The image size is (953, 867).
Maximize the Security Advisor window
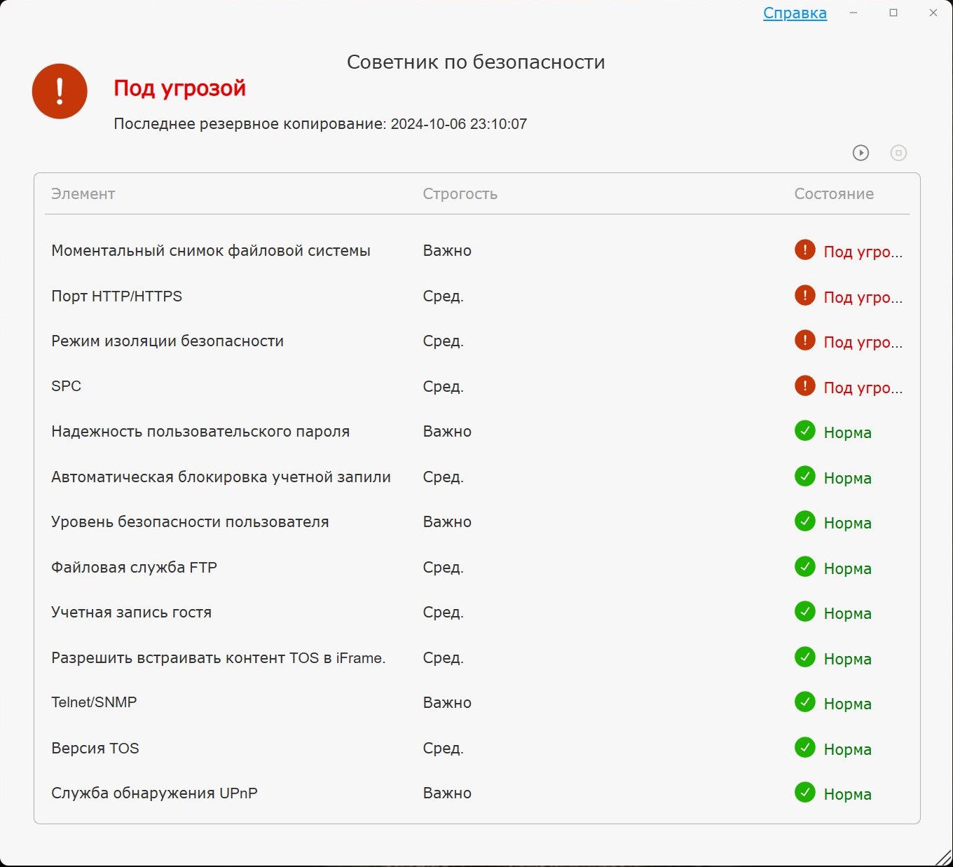coord(893,13)
